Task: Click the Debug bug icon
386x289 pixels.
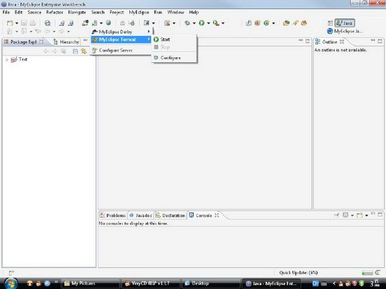Action: 187,23
